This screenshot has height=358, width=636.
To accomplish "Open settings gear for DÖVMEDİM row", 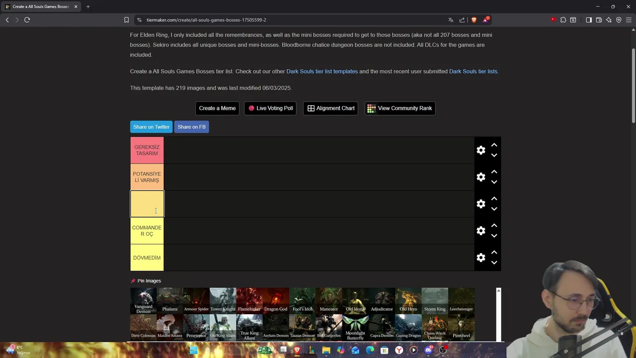I will click(480, 258).
